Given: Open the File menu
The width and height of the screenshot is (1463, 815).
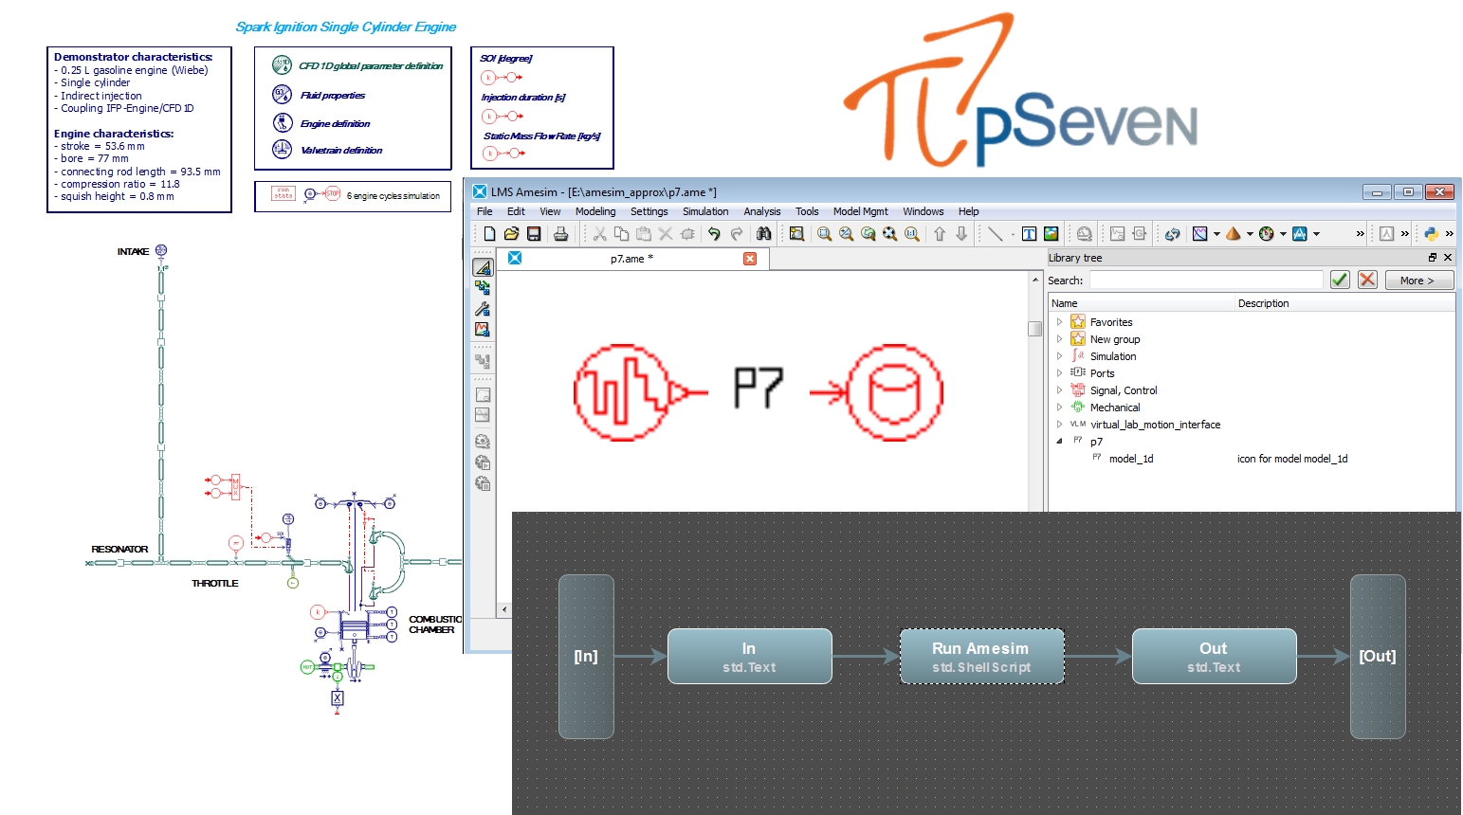Looking at the screenshot, I should [x=485, y=211].
